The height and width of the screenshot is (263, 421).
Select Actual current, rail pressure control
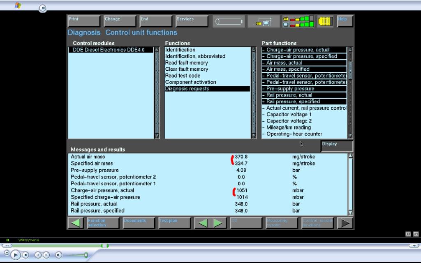(x=304, y=108)
